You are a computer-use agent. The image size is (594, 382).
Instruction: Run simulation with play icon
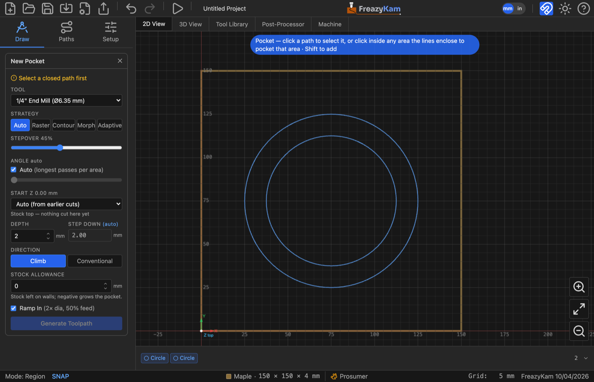[177, 8]
